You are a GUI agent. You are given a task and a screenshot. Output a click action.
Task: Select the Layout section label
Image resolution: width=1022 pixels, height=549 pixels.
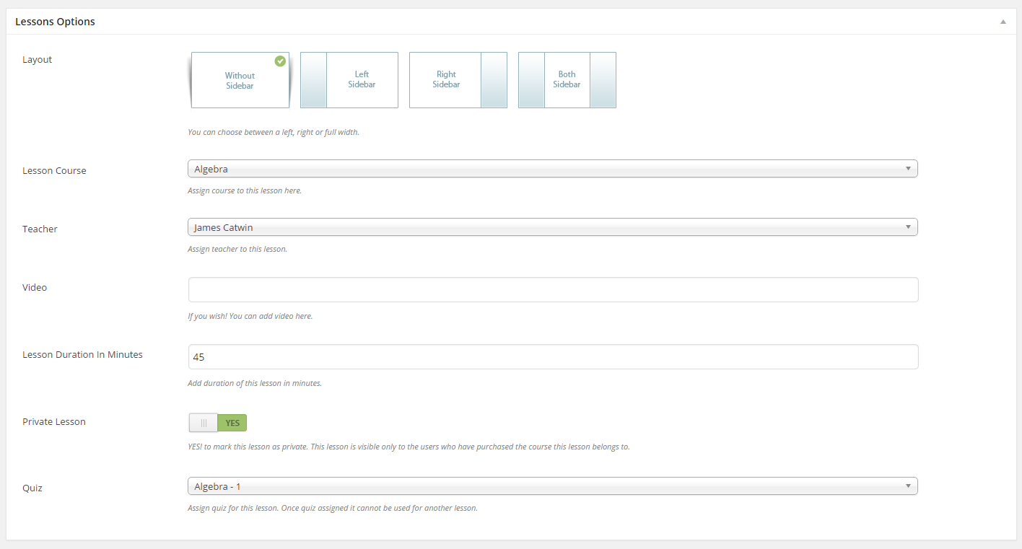(x=37, y=59)
